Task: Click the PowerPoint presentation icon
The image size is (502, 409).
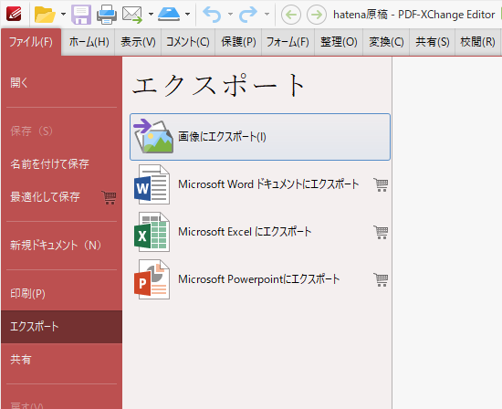Action: [x=152, y=279]
